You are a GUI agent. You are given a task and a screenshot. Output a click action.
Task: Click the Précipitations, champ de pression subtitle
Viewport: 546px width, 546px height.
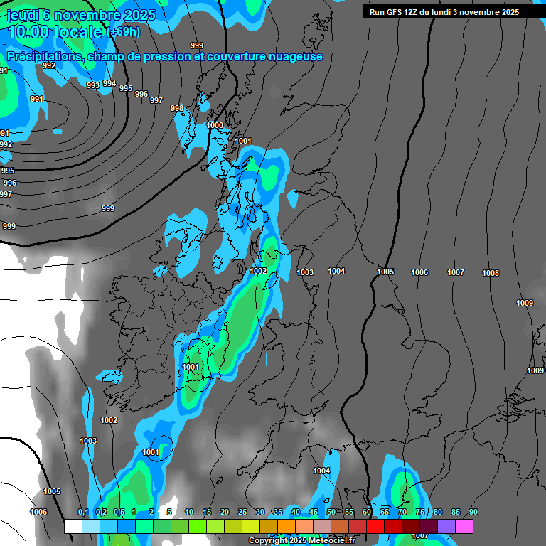pos(164,57)
